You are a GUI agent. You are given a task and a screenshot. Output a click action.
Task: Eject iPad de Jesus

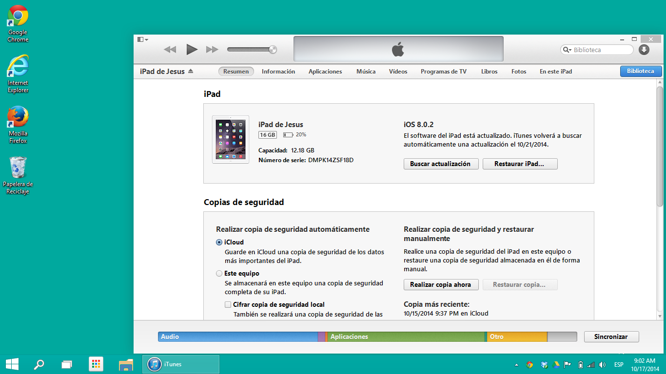[191, 71]
